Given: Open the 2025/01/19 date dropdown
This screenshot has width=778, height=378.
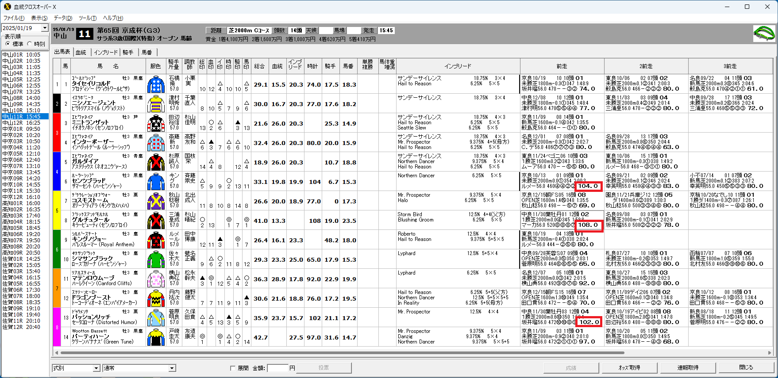Looking at the screenshot, I should tap(45, 28).
